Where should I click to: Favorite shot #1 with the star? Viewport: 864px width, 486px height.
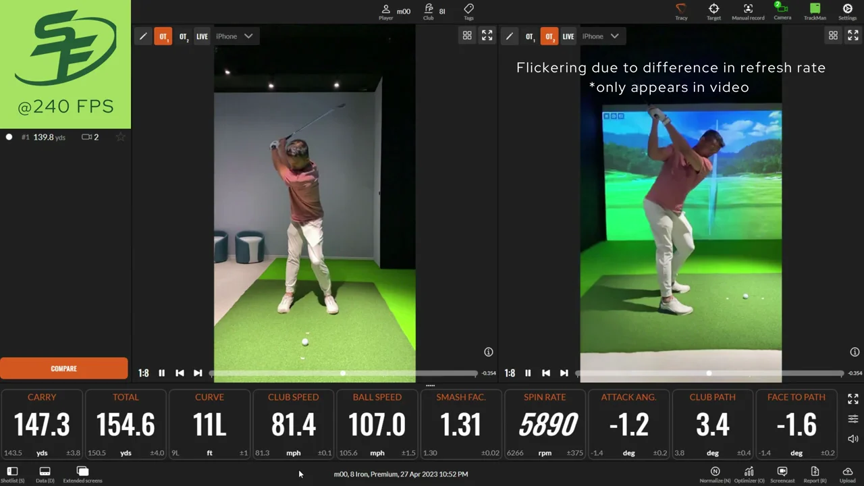pyautogui.click(x=120, y=137)
